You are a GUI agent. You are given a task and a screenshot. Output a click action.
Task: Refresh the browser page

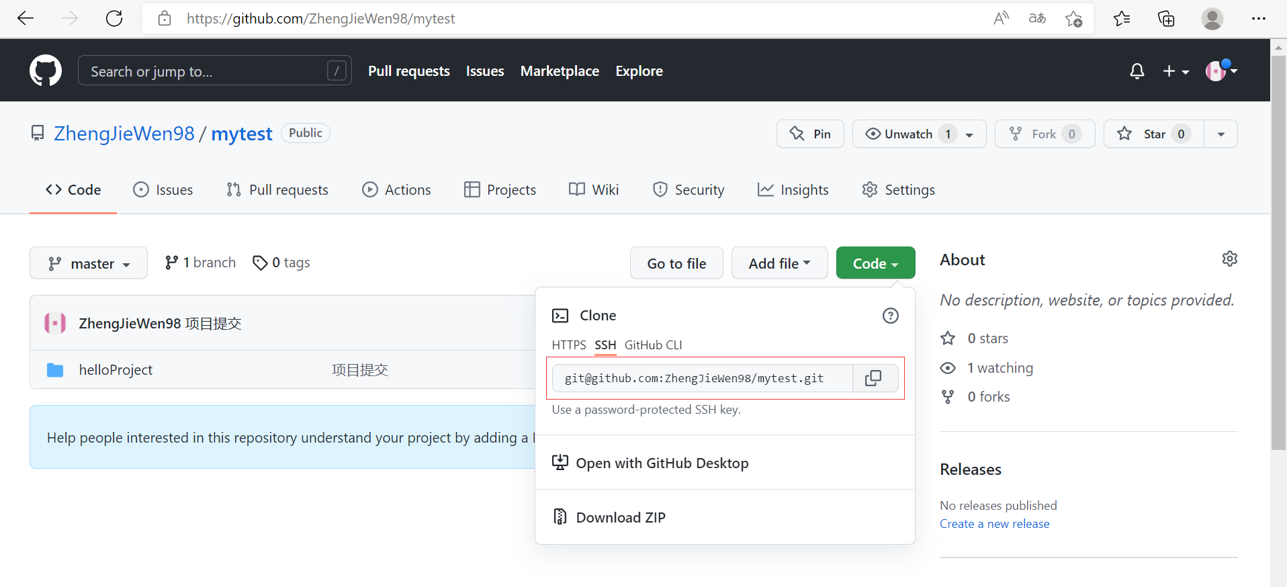(114, 18)
